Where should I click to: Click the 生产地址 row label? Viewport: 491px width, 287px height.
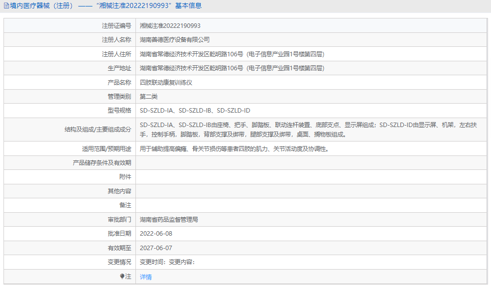(120, 68)
